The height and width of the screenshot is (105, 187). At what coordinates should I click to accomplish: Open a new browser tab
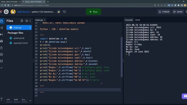point(48,2)
